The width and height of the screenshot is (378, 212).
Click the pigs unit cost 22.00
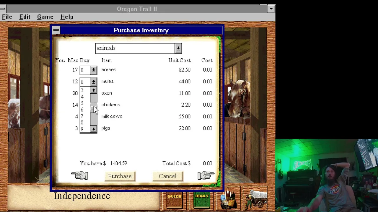(185, 128)
